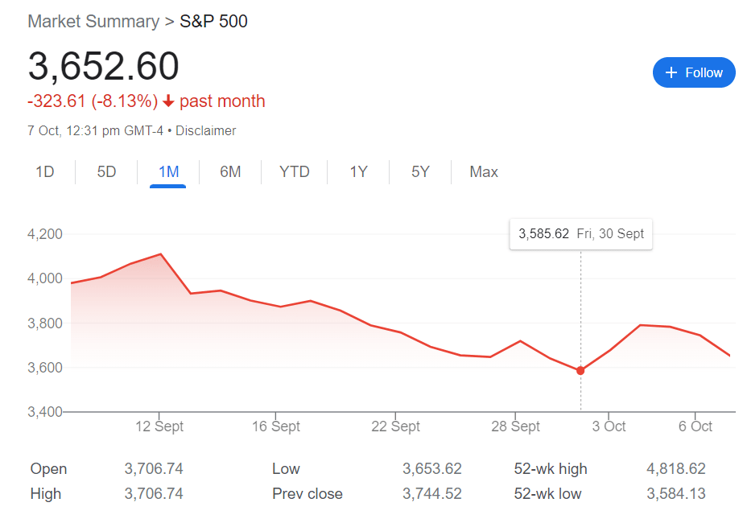The image size is (743, 519).
Task: Select the 5D time range tab
Action: (x=106, y=171)
